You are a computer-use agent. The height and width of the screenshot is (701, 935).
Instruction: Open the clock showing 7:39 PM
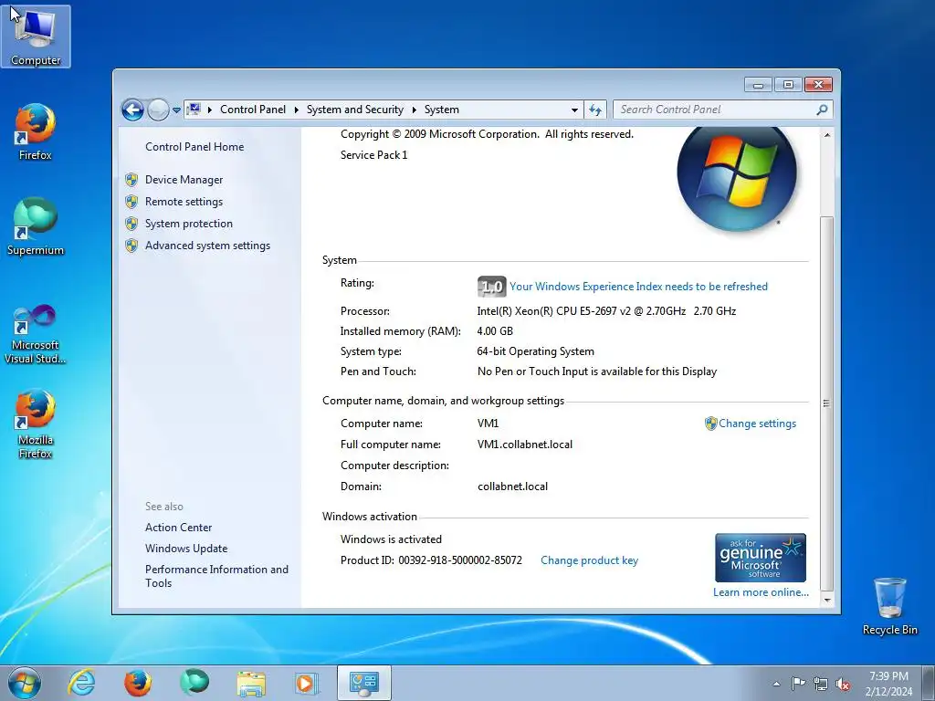(888, 684)
